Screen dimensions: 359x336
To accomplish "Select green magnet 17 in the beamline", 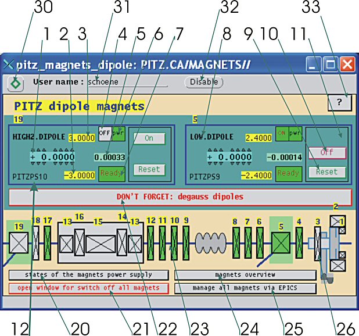I will coord(48,243).
